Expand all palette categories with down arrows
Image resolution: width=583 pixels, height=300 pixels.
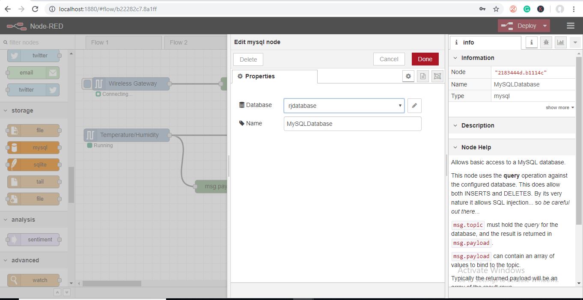click(67, 292)
